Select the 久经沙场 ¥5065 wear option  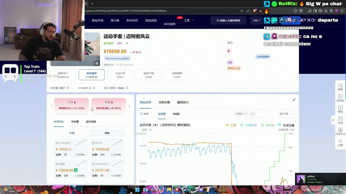(120, 75)
